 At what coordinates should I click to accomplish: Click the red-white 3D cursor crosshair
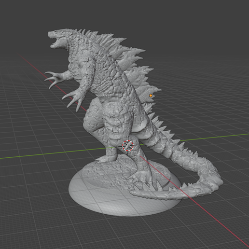pyautogui.click(x=128, y=146)
